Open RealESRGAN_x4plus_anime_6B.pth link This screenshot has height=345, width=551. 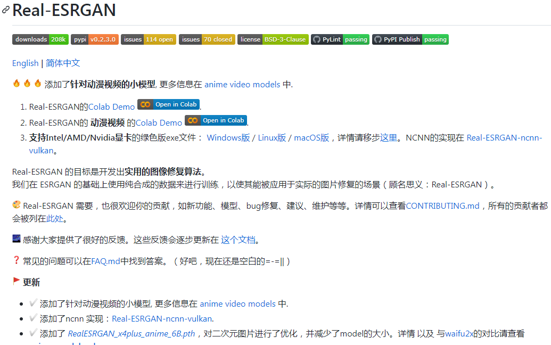[x=131, y=333]
